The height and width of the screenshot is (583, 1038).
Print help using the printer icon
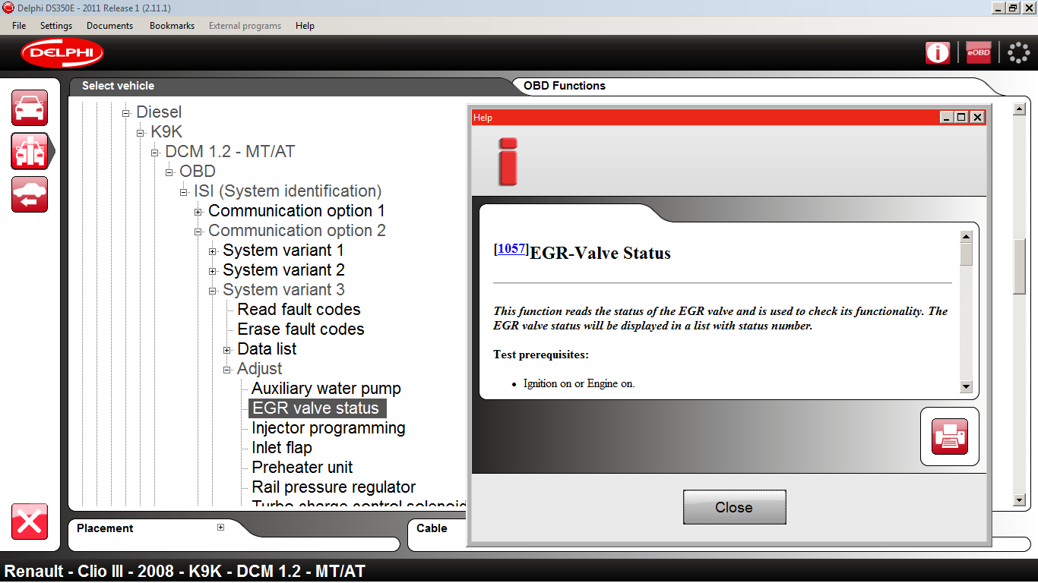pyautogui.click(x=950, y=436)
